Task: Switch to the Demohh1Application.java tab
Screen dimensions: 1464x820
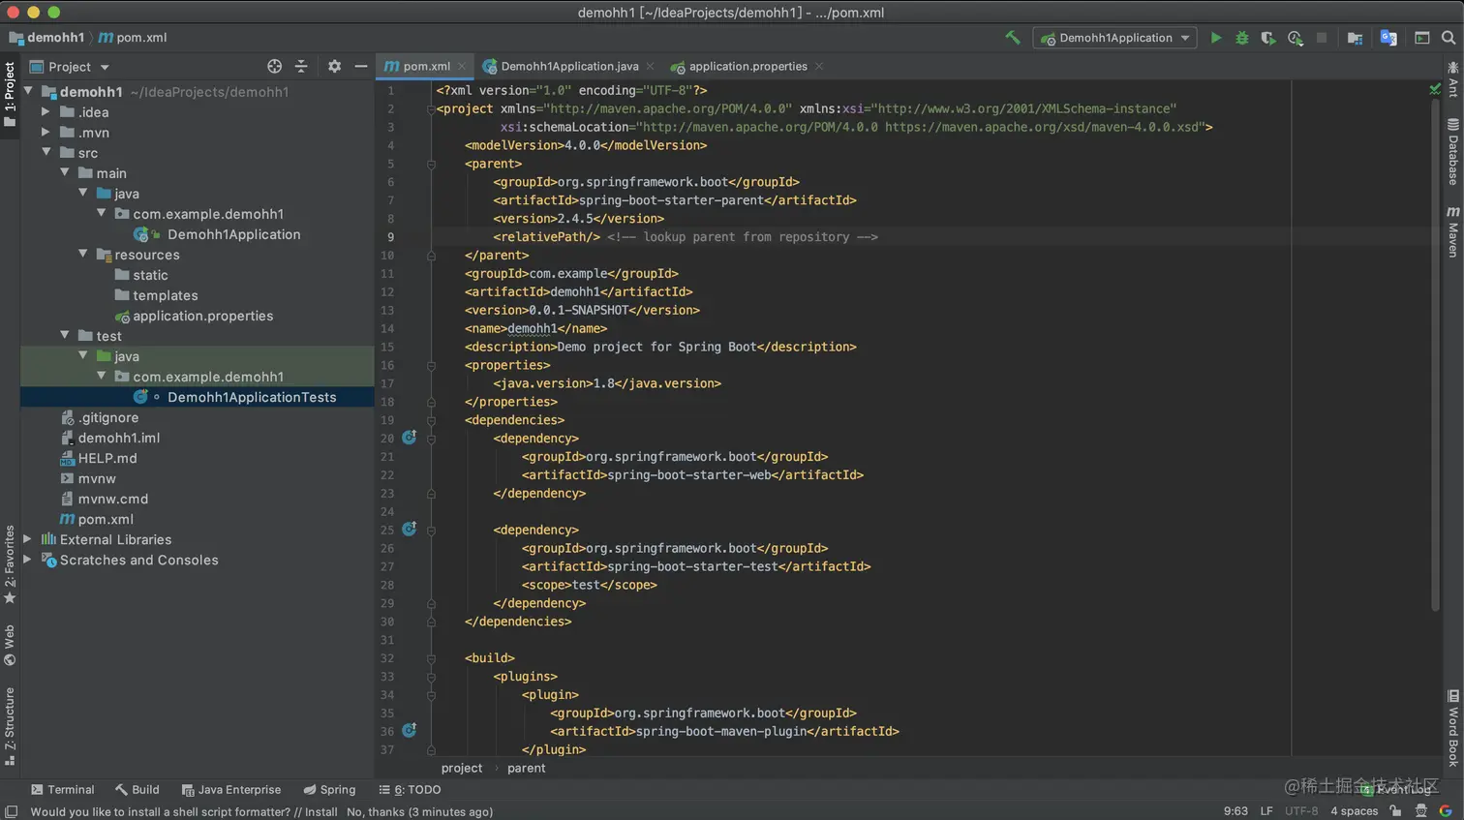Action: tap(568, 67)
